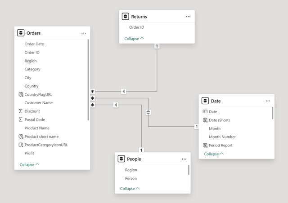
Task: Click the calculated column icon beside ProductCategoryIconURL
Action: (x=21, y=145)
